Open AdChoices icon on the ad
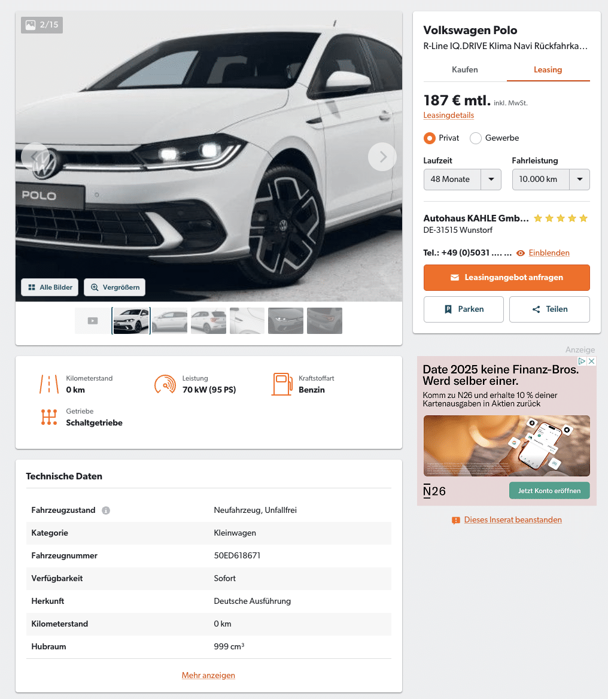This screenshot has width=608, height=699. coord(582,361)
